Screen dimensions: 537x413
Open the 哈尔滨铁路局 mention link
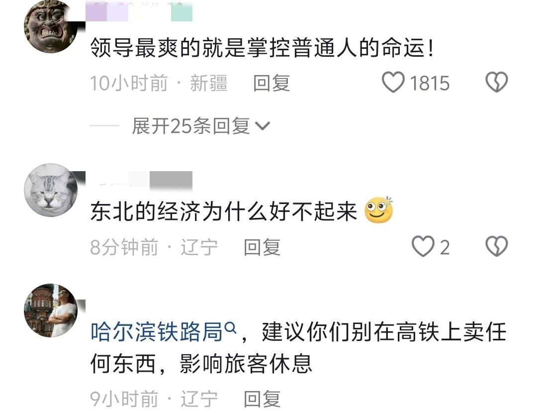tap(157, 331)
